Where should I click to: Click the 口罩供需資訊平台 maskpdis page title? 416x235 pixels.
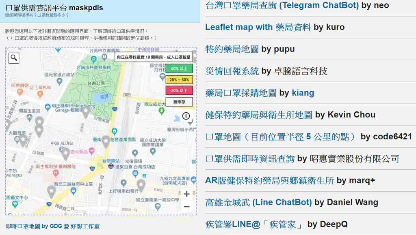pos(54,8)
